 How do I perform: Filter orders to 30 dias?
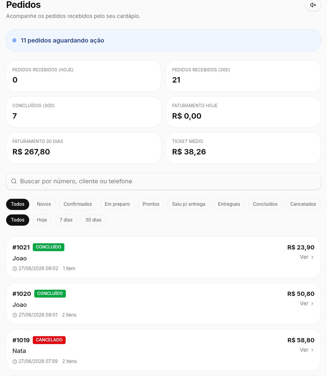click(93, 220)
